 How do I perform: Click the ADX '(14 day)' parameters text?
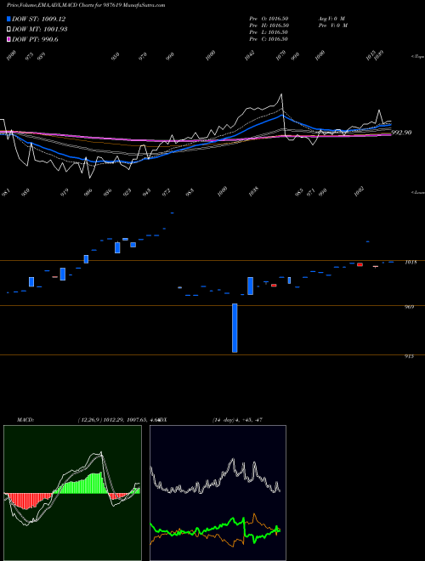[224, 420]
